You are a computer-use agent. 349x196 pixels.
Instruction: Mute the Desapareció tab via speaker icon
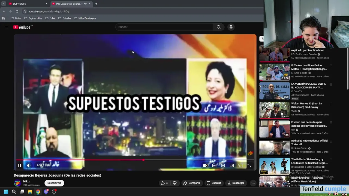point(85,4)
